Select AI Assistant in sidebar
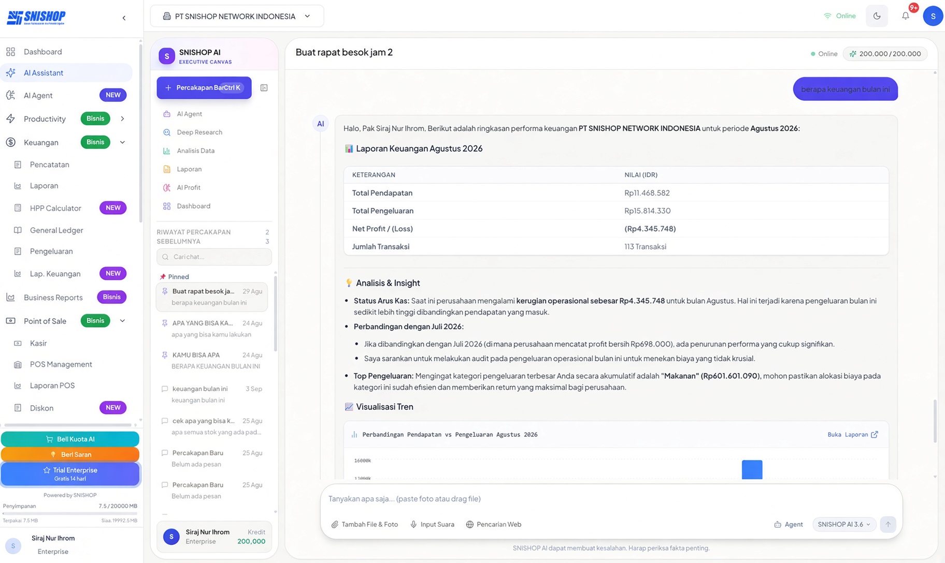This screenshot has height=563, width=945. [x=66, y=73]
